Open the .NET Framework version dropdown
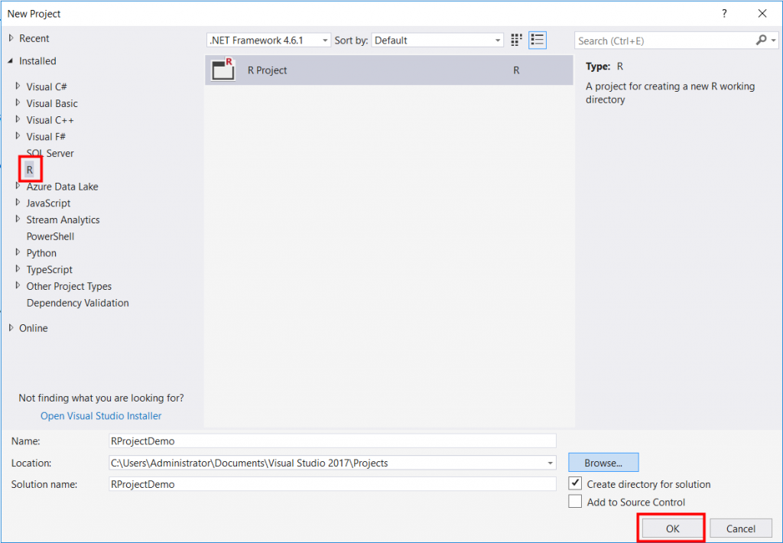This screenshot has height=543, width=783. pos(268,41)
